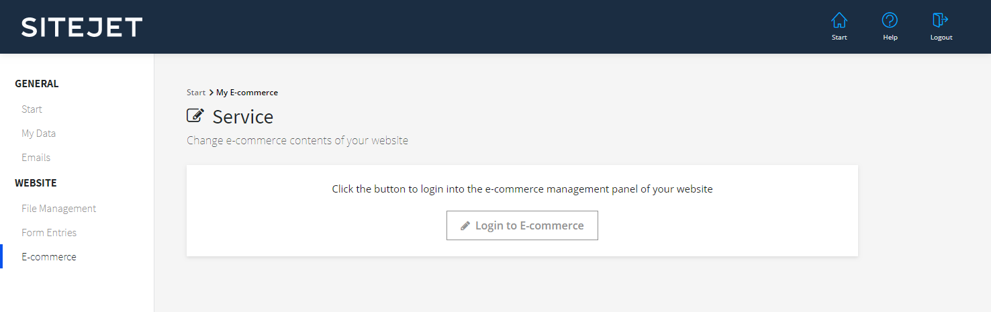Click the SITEJET logo
This screenshot has width=991, height=312.
(x=82, y=27)
